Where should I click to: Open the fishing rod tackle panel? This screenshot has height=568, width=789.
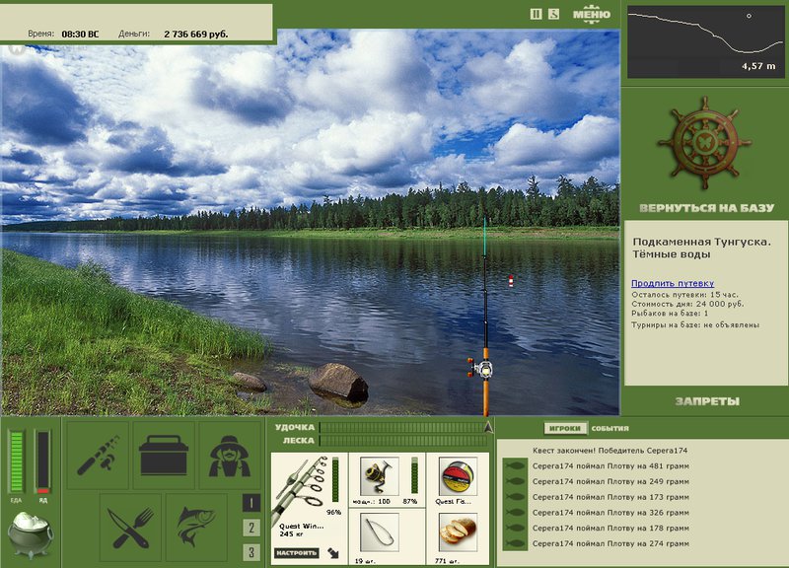pyautogui.click(x=98, y=456)
